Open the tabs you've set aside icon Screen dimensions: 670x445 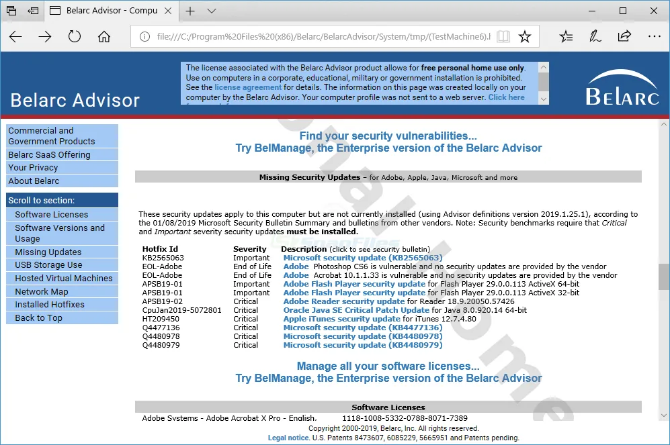[x=11, y=11]
